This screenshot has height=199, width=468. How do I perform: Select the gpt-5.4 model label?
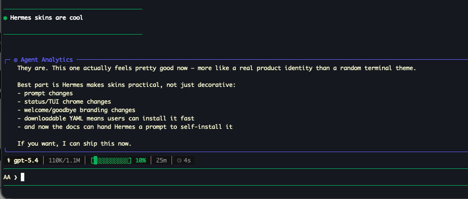coord(26,160)
